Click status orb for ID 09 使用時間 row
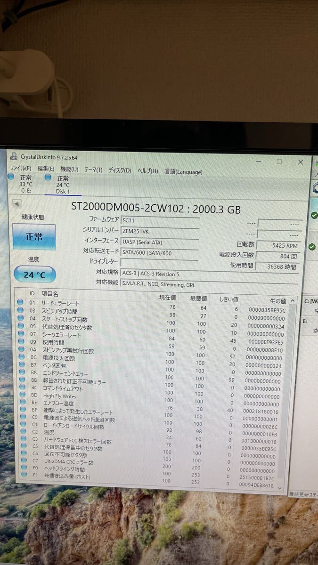Image resolution: width=318 pixels, height=565 pixels. [x=20, y=341]
